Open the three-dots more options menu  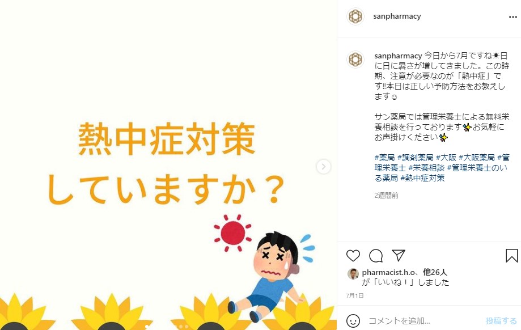513,17
